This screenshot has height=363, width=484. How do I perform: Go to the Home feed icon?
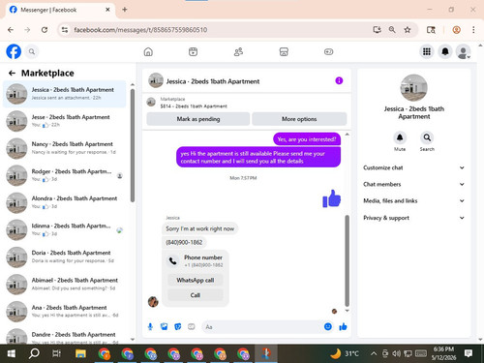click(x=148, y=51)
